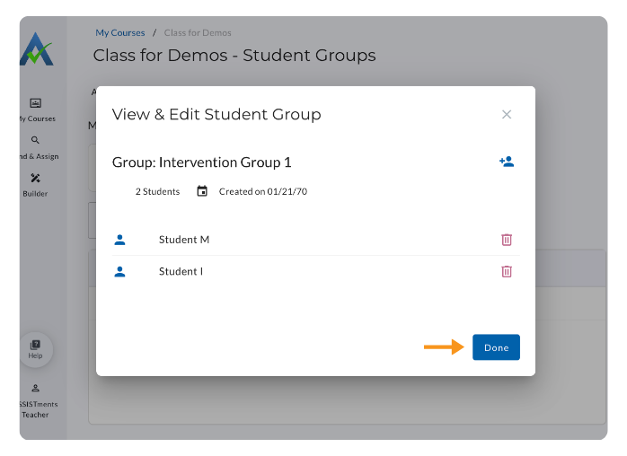Select the Student M row name
Image resolution: width=627 pixels, height=456 pixels.
(184, 240)
